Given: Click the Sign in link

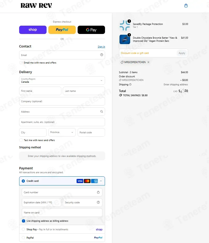Looking at the screenshot, I should pos(101,47).
